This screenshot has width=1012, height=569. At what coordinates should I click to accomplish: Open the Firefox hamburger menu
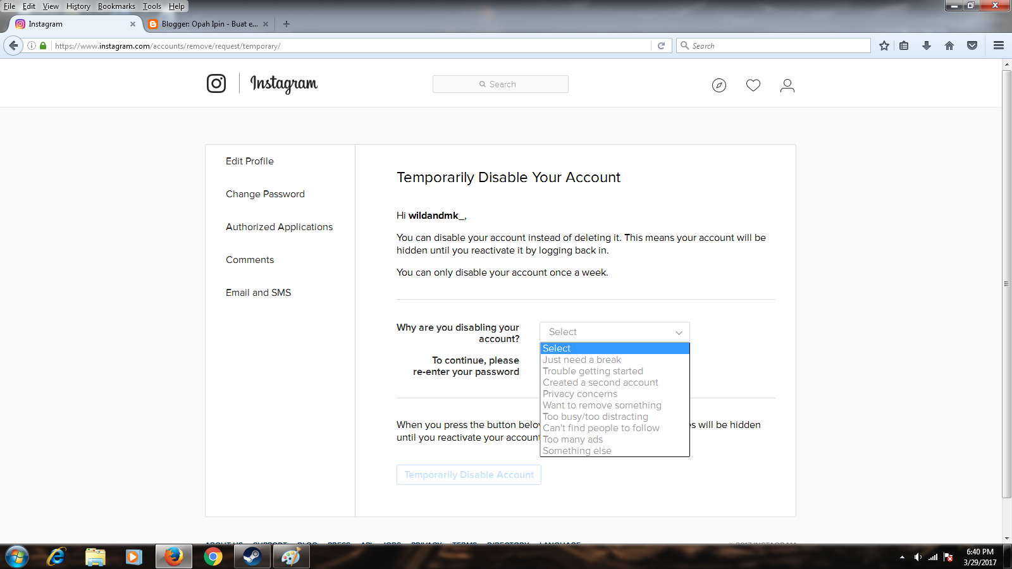(x=999, y=46)
